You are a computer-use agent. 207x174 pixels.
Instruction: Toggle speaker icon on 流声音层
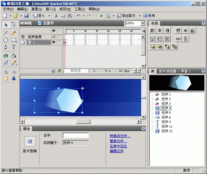(x=54, y=37)
